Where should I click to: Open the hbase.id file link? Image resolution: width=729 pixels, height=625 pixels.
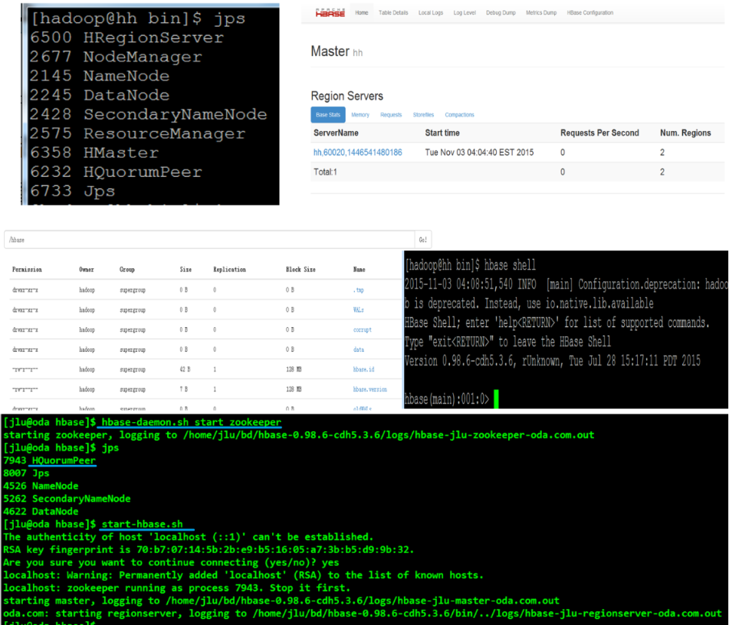363,369
